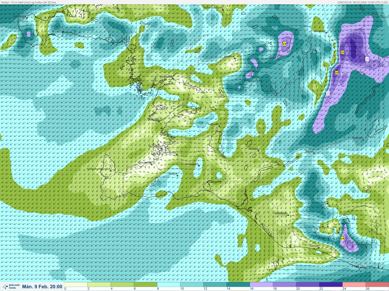The image size is (389, 291).
Task: Click the Hellisskarð station label
Action: point(192,164)
